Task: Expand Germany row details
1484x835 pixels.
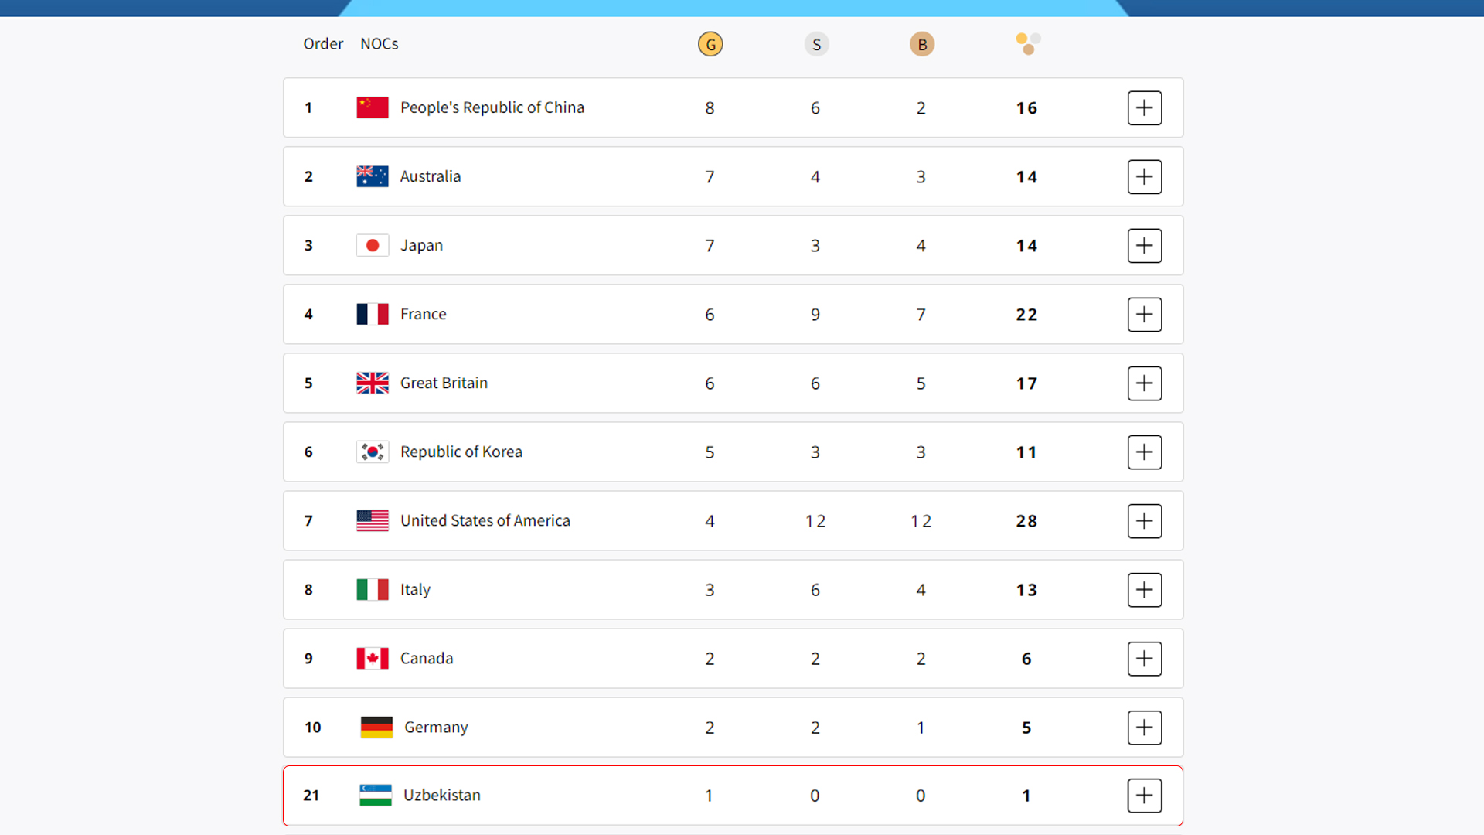Action: pos(1145,727)
